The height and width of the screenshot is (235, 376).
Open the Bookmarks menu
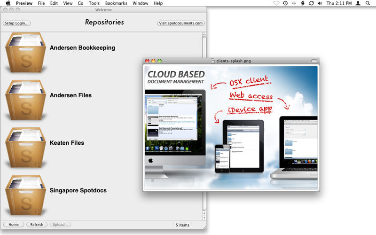pos(116,3)
